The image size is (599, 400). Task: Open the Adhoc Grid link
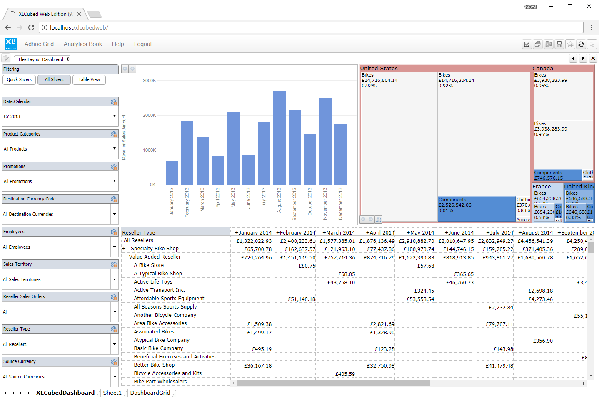[39, 44]
